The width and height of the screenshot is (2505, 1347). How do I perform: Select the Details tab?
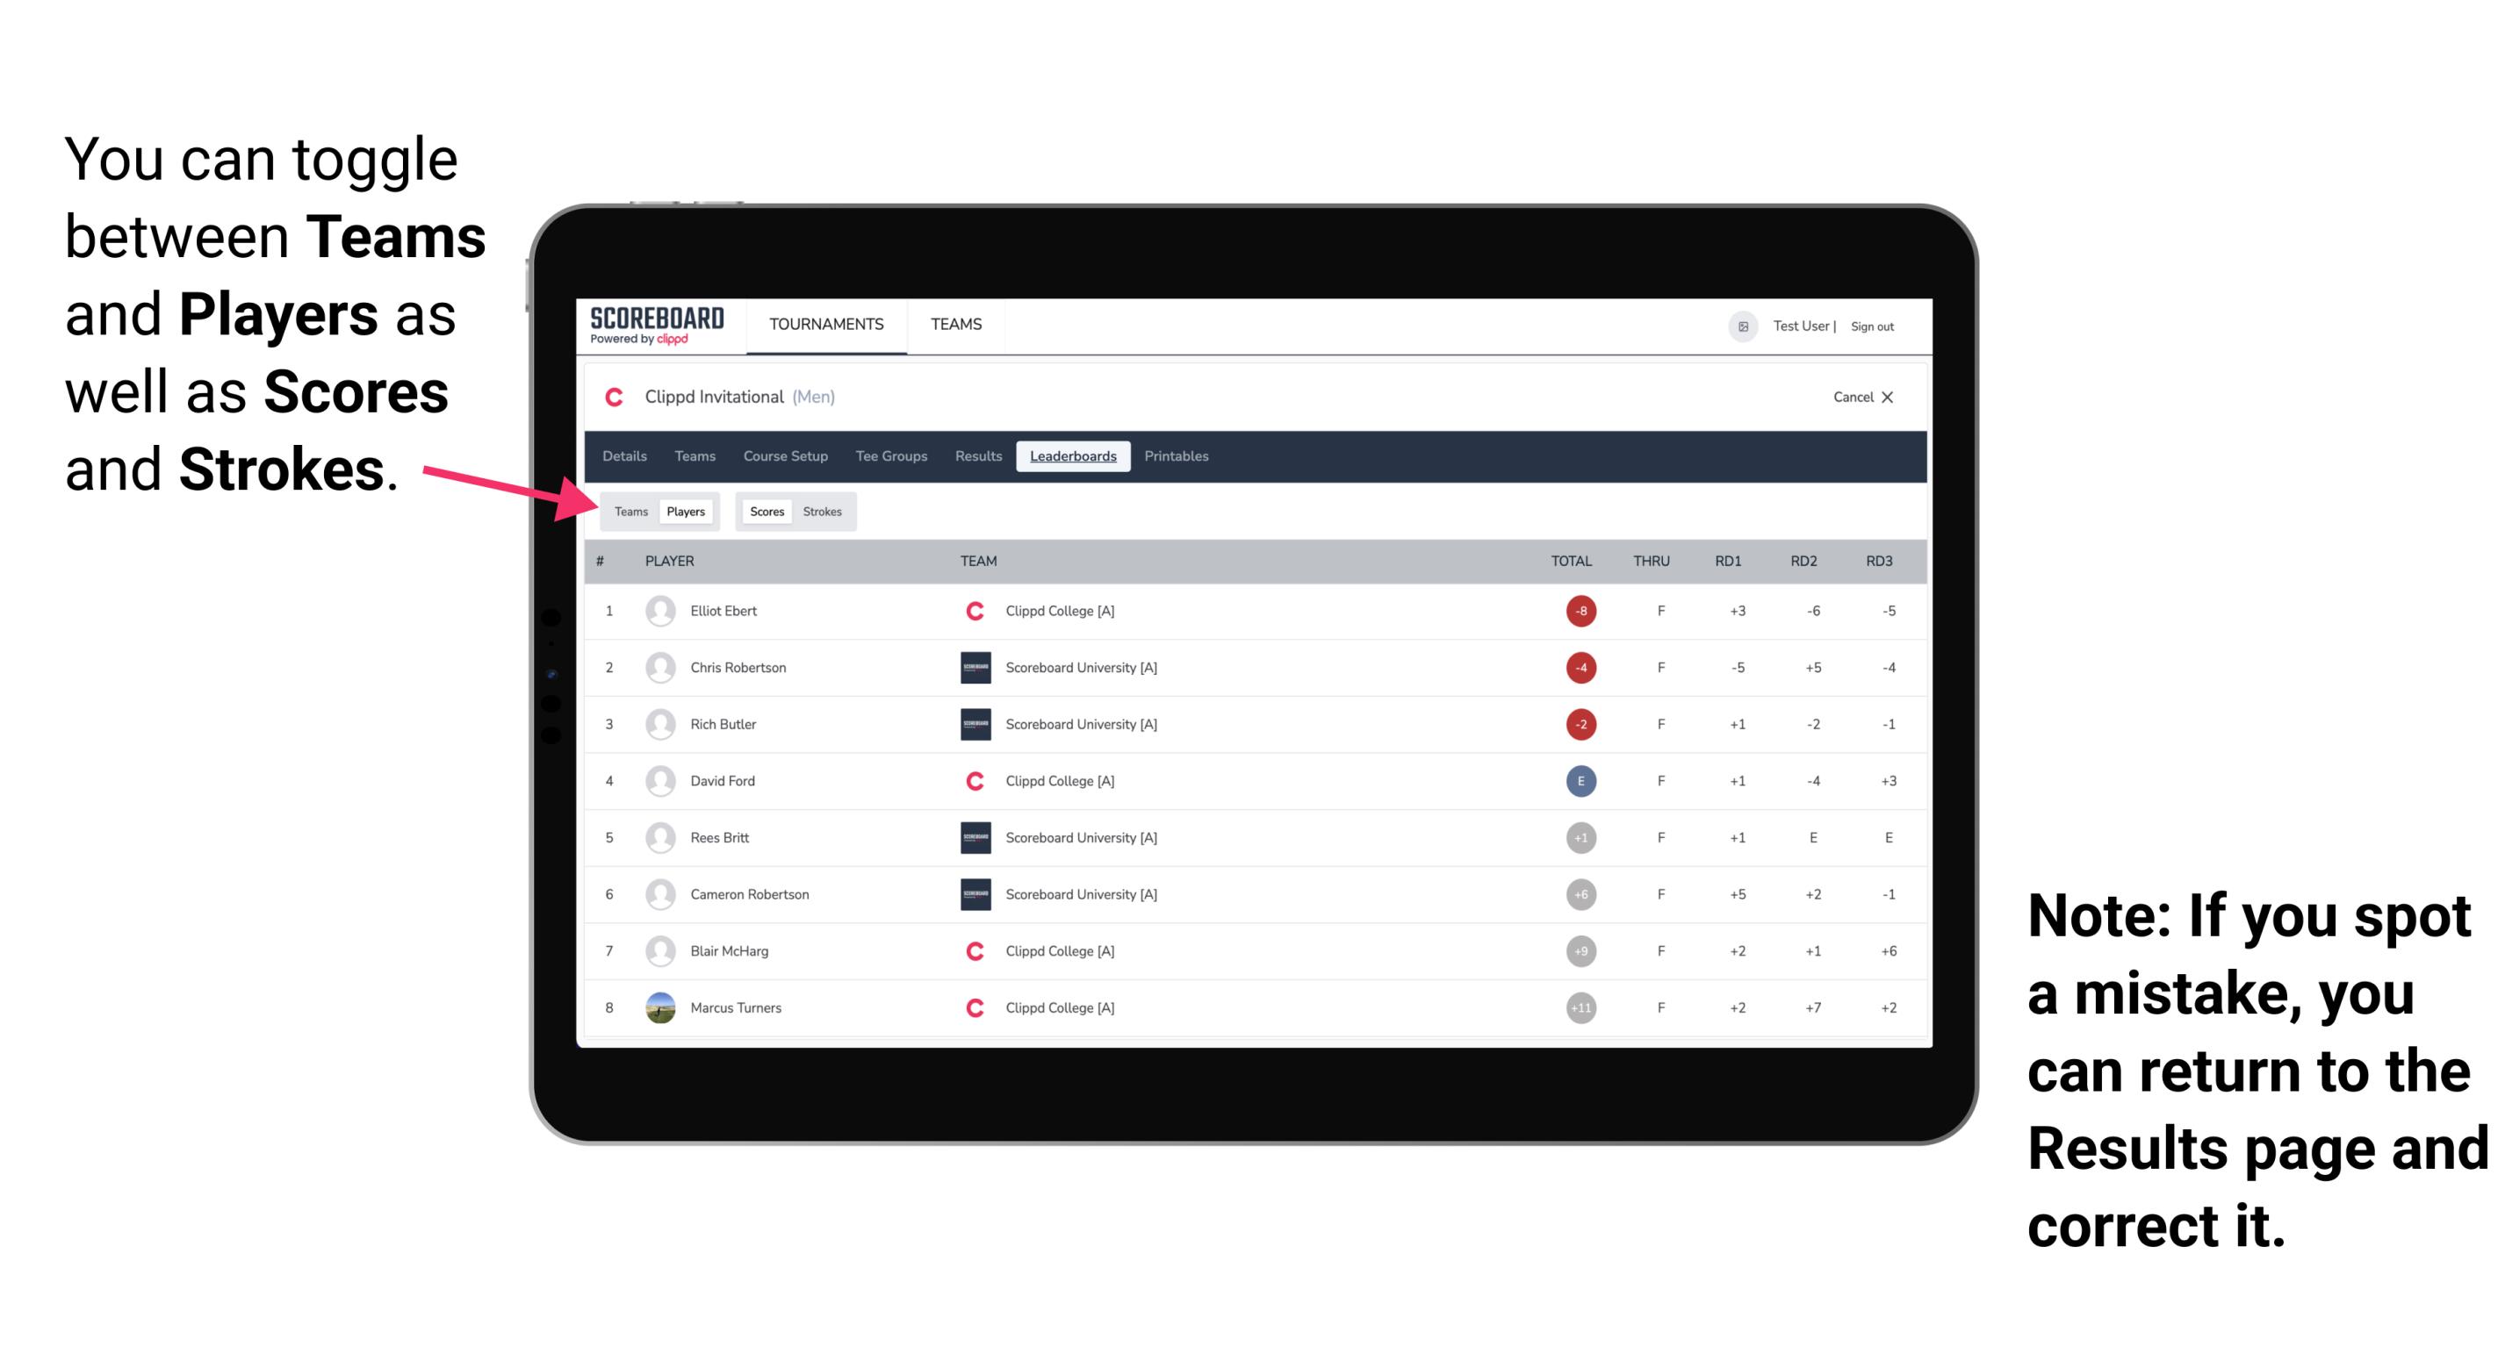click(625, 456)
